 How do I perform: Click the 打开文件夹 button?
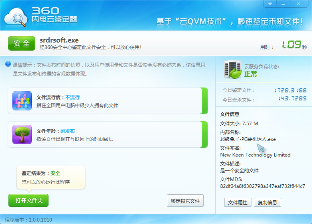coord(28,200)
